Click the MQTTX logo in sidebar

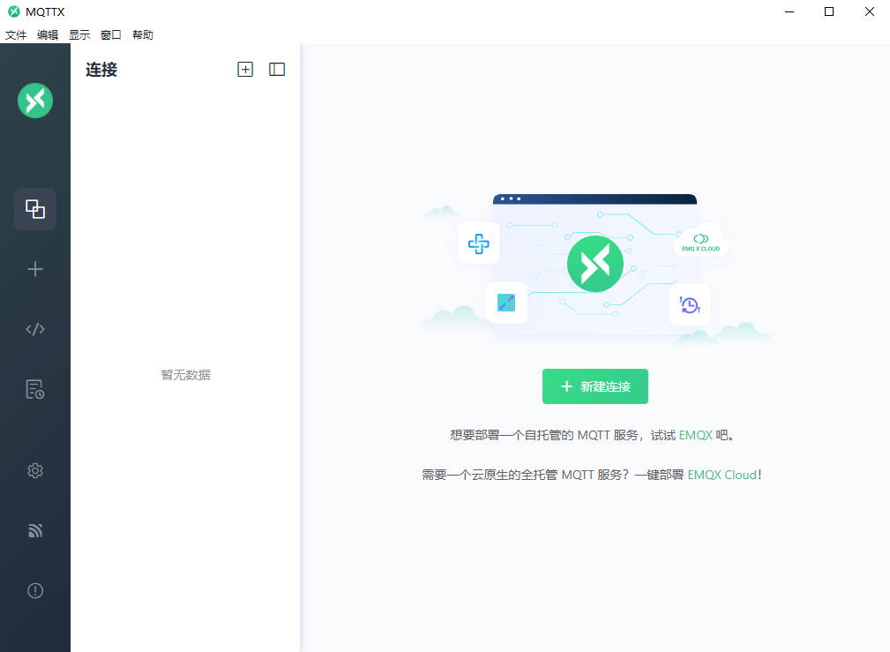(35, 101)
